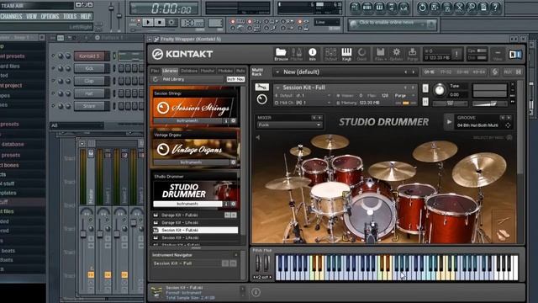
Task: Click the Kontakt panic exclamation button
Action: click(456, 54)
